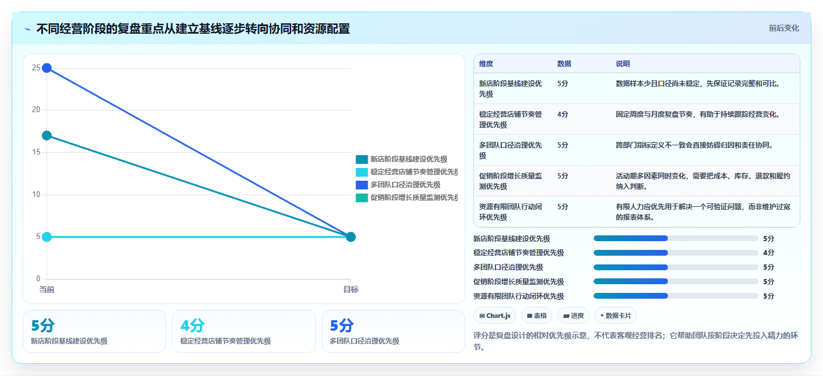Screen dimensions: 823x376
Task: Click the 4分 cell in the table
Action: point(563,114)
